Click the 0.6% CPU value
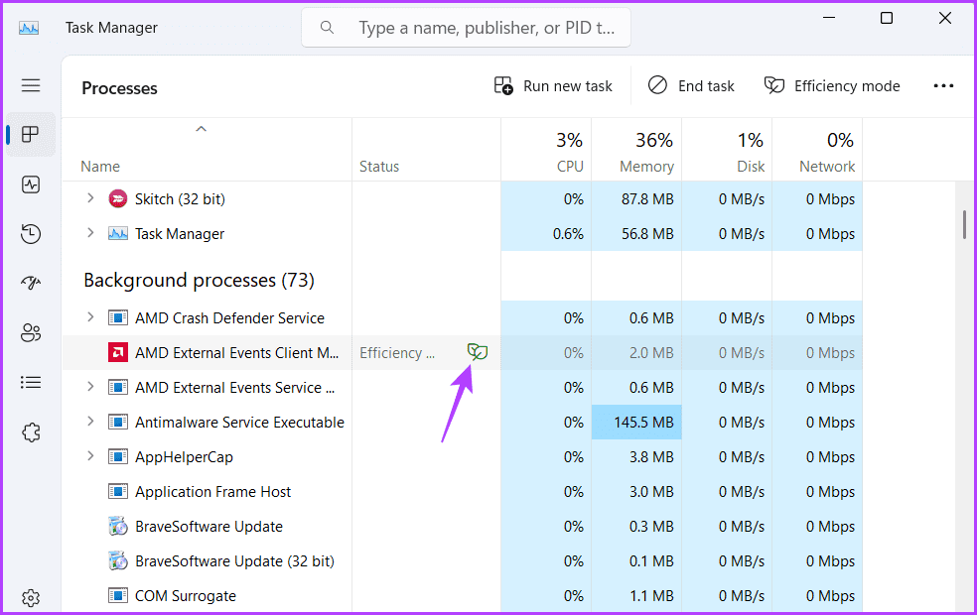Image resolution: width=977 pixels, height=615 pixels. tap(568, 234)
